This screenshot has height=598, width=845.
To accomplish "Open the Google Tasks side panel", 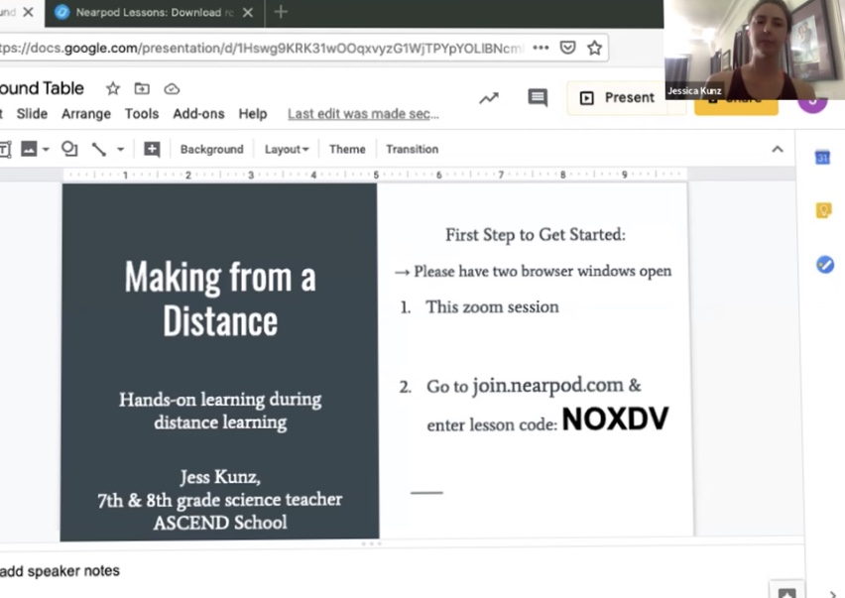I will (x=824, y=265).
